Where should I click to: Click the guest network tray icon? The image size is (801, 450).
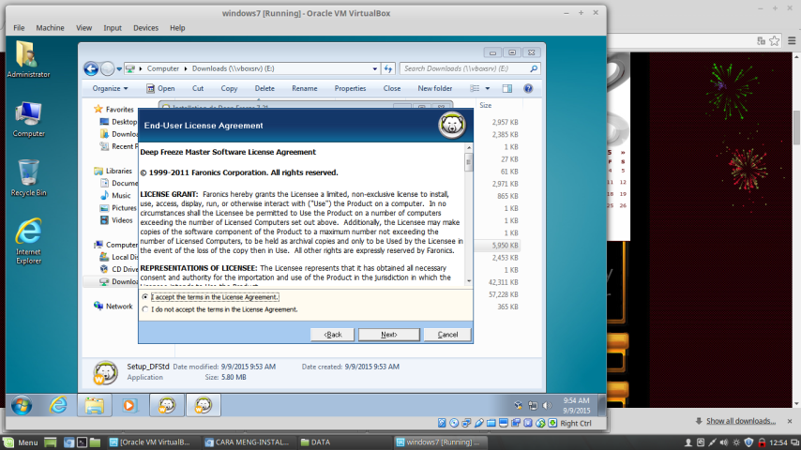[533, 406]
